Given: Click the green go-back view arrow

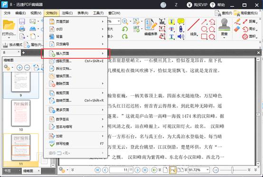Looking at the screenshot, I should pyautogui.click(x=154, y=170).
